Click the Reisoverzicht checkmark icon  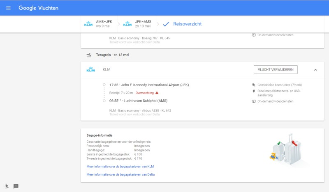(x=166, y=24)
